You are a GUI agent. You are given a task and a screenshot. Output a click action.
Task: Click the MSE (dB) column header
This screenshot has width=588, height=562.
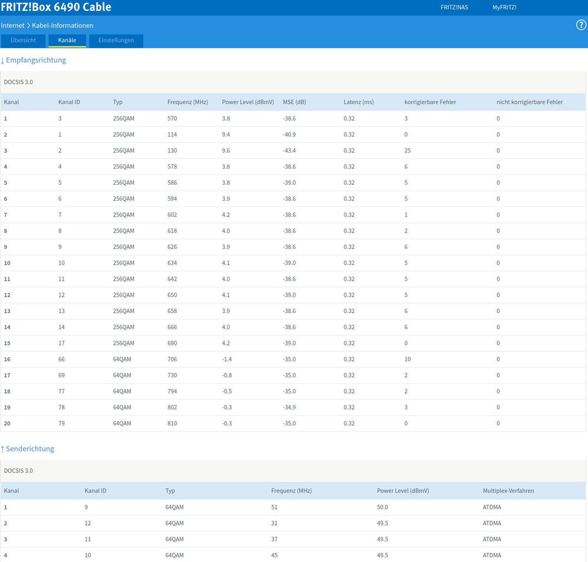(x=294, y=102)
